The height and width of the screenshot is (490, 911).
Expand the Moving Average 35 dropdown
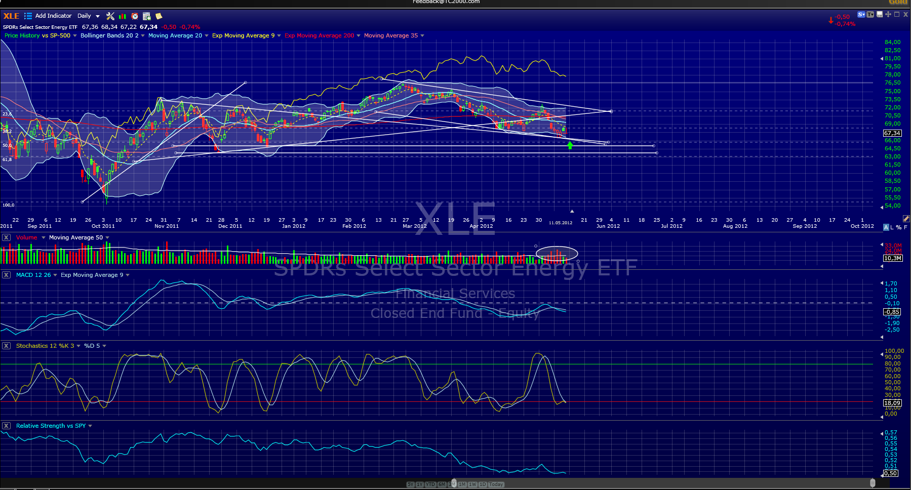[422, 35]
